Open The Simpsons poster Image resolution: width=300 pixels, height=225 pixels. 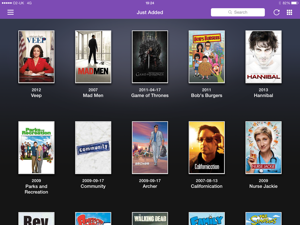click(263, 218)
